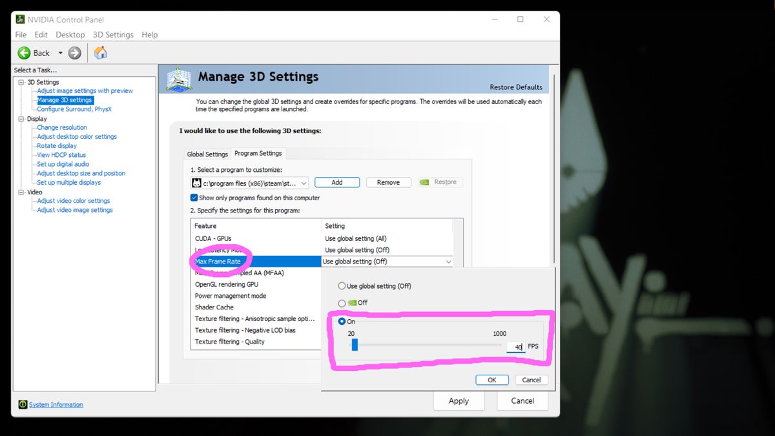Select the Power management mode row

tap(256, 296)
